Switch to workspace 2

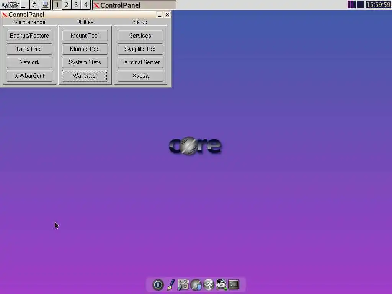point(67,5)
